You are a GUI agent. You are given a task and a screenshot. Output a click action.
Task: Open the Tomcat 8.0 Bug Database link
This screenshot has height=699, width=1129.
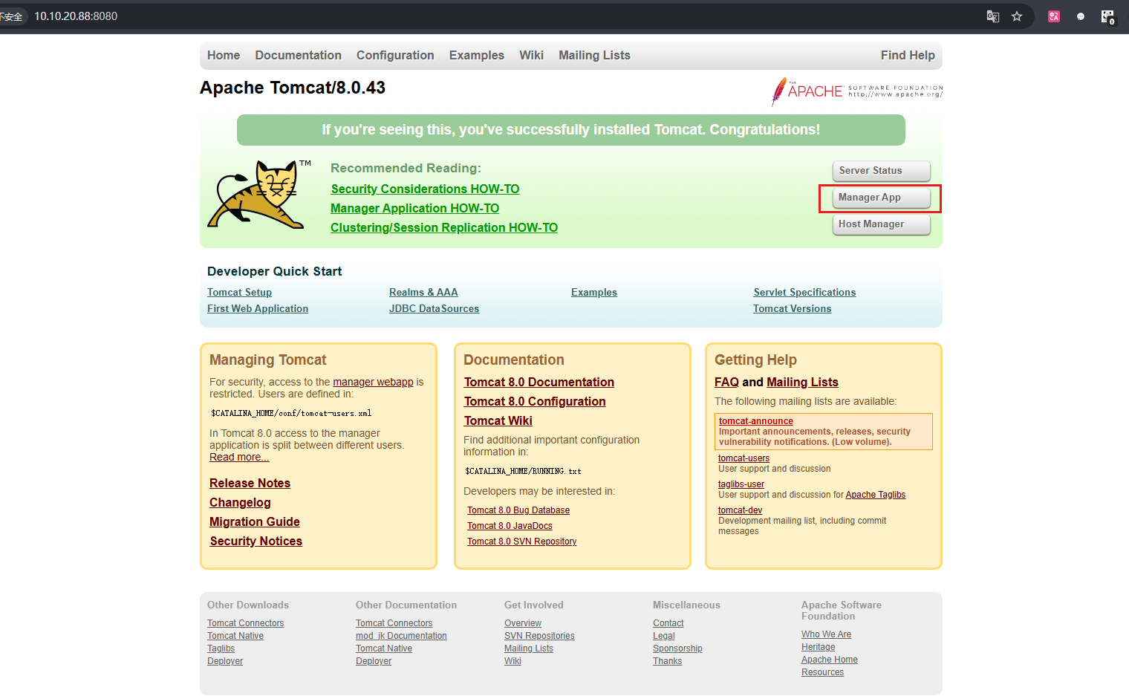(518, 510)
